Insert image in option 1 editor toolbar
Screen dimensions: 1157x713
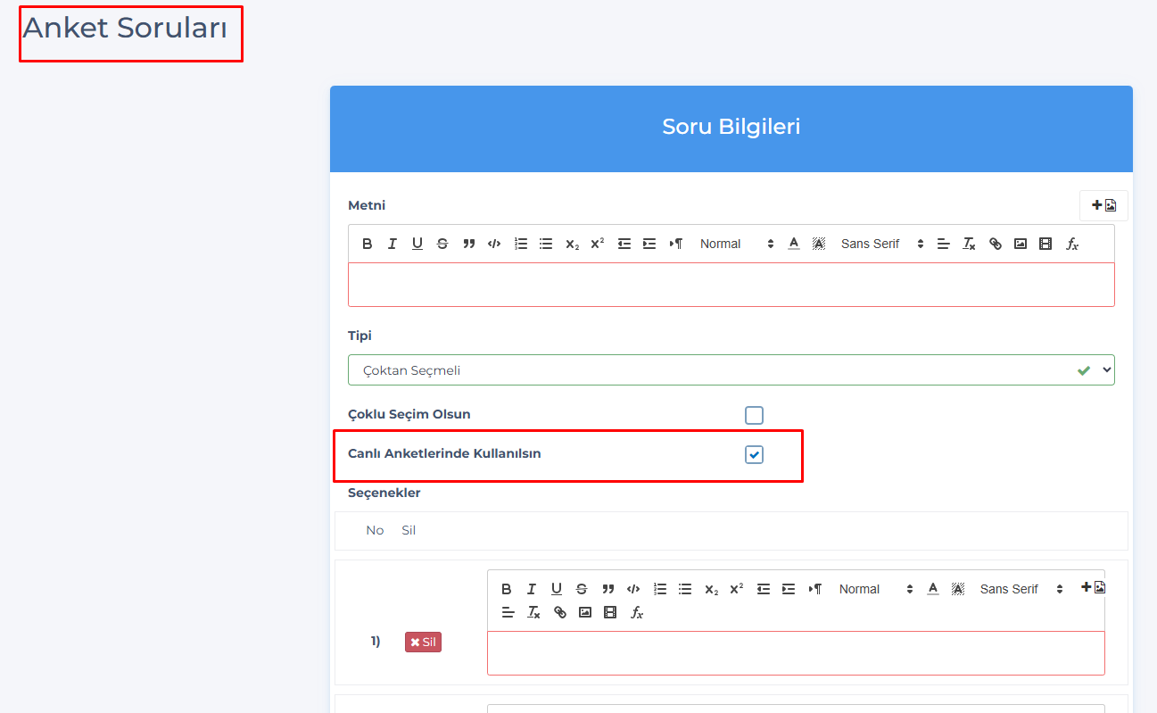[585, 612]
